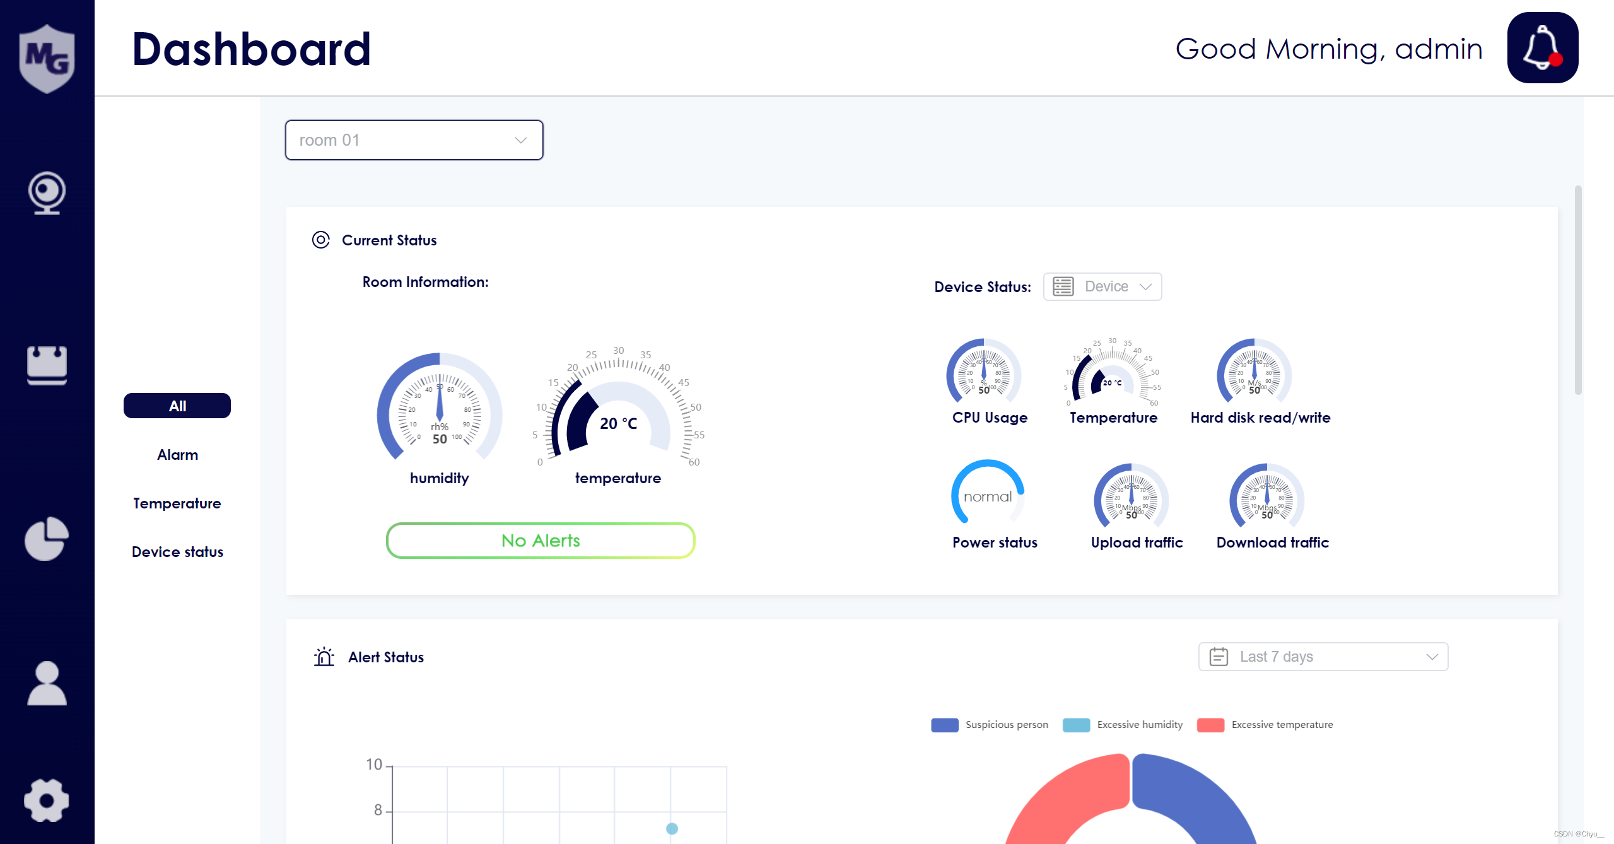Click the humidity label text
This screenshot has height=844, width=1614.
[439, 478]
